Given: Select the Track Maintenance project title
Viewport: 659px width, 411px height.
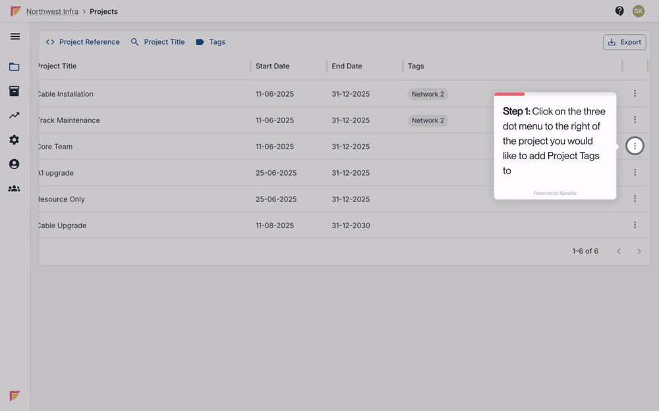Looking at the screenshot, I should (x=69, y=120).
